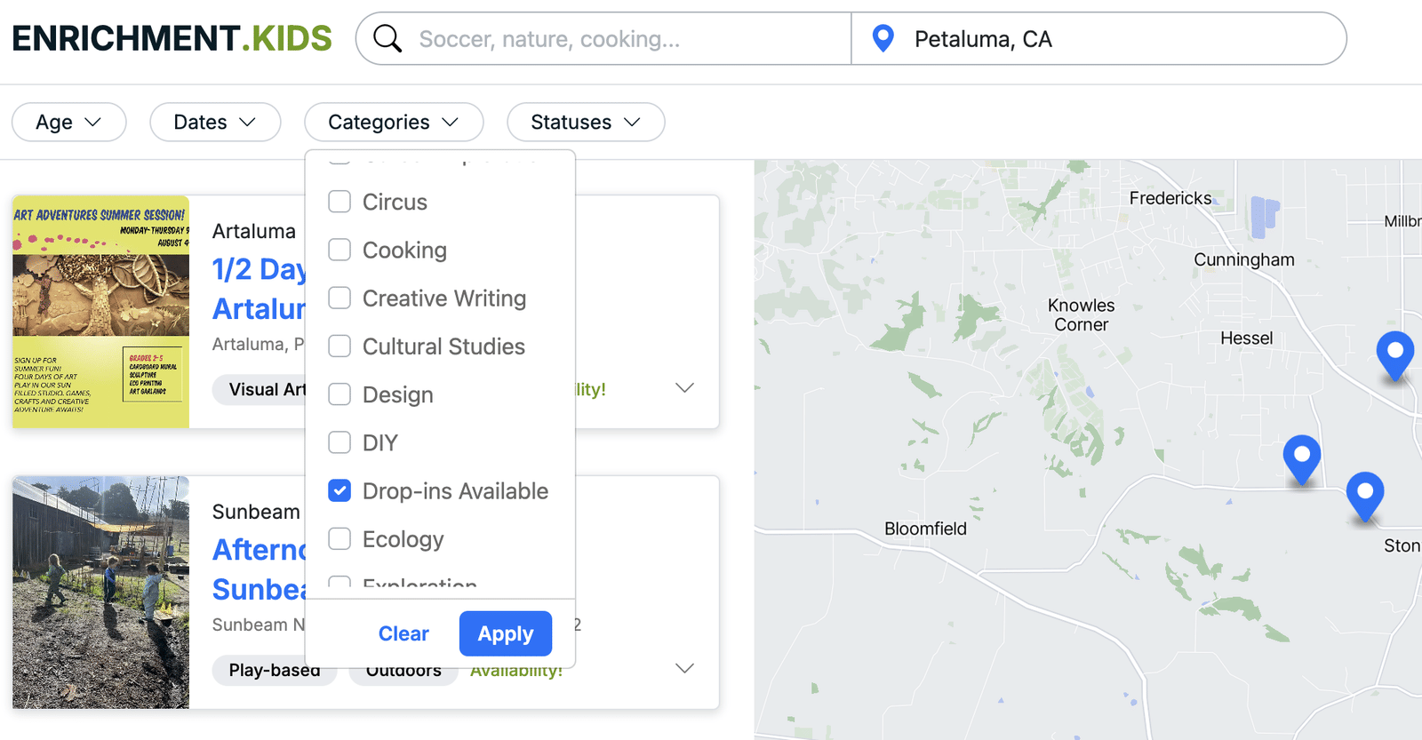Viewport: 1422px width, 740px height.
Task: Open the Dates filter dropdown
Action: click(215, 123)
